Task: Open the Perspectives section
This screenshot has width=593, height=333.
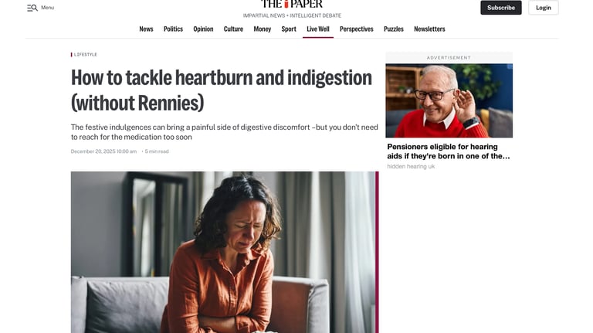Action: click(x=356, y=29)
